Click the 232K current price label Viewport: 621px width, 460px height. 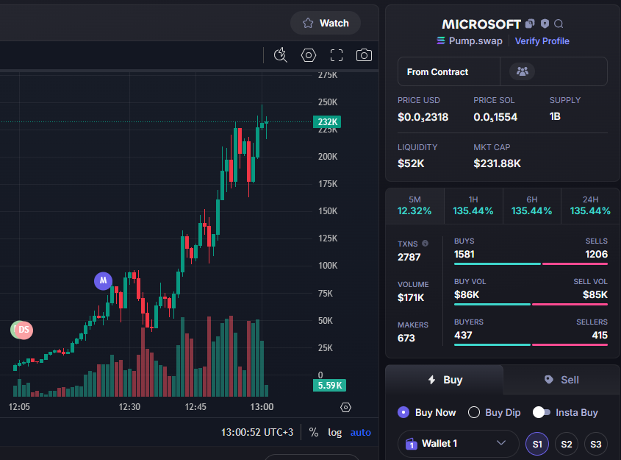[x=327, y=121]
